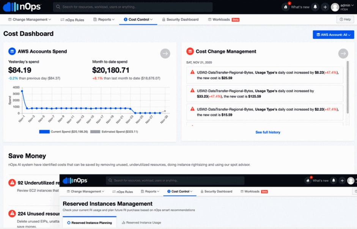Click the AWS Accounts Spend blue stack icon
The image size is (357, 229).
[12, 51]
